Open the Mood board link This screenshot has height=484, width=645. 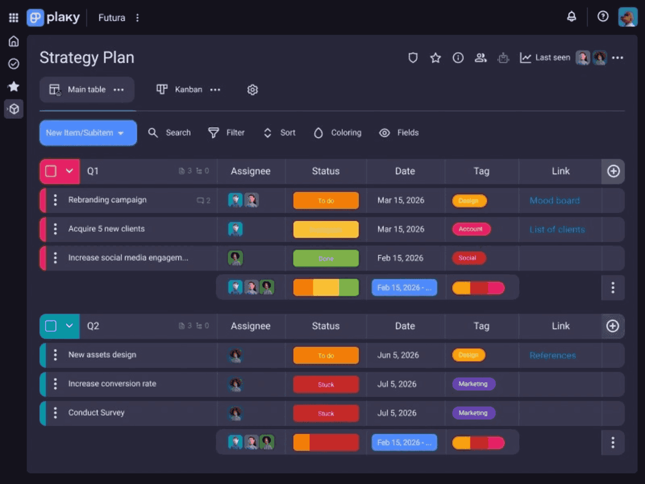click(554, 201)
